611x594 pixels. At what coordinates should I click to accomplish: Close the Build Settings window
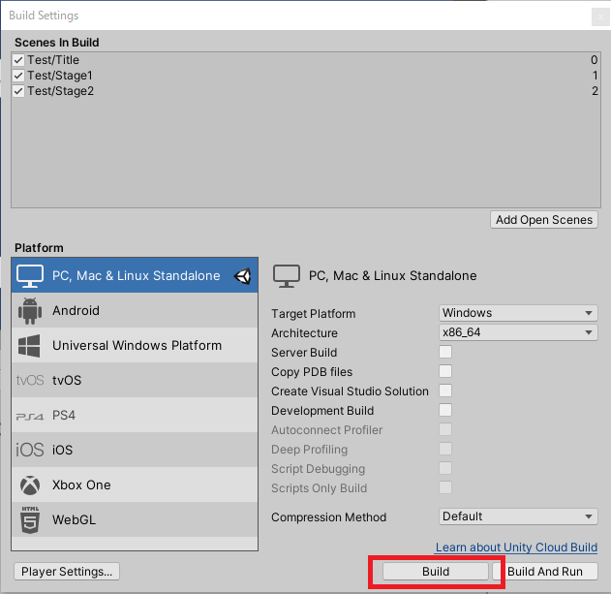coord(600,16)
